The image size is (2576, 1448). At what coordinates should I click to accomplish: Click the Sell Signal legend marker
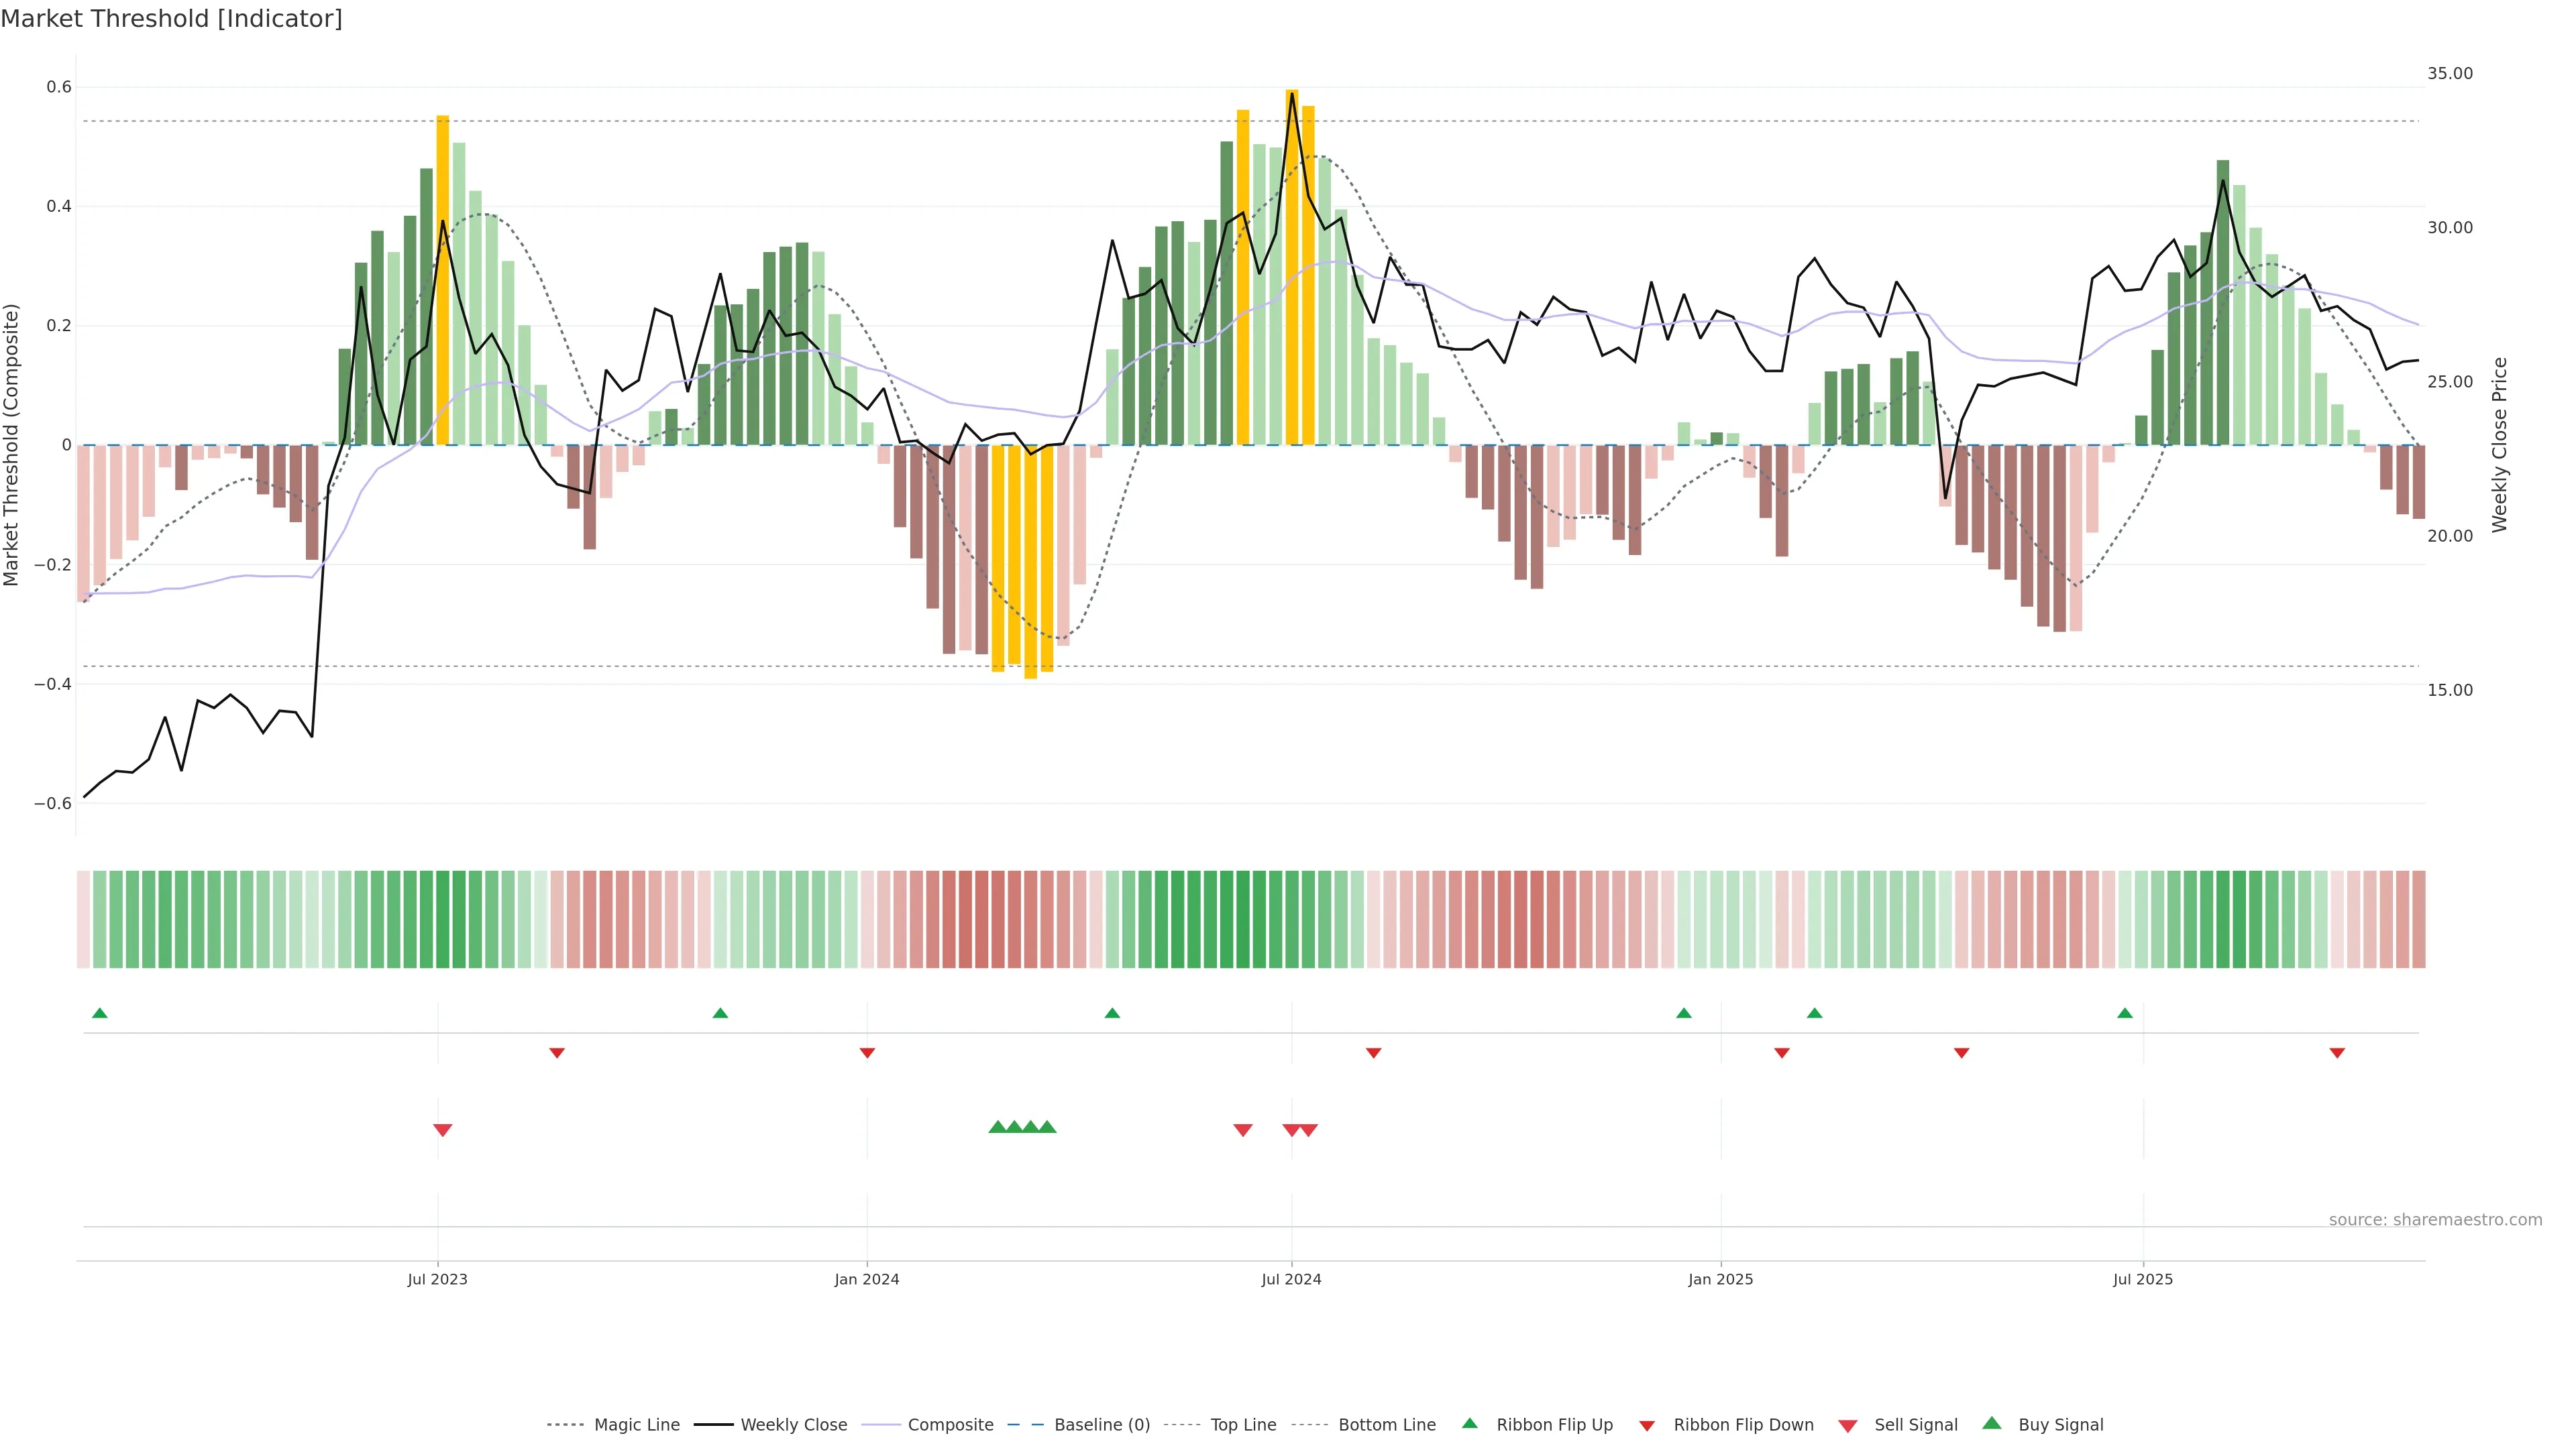1847,1426
